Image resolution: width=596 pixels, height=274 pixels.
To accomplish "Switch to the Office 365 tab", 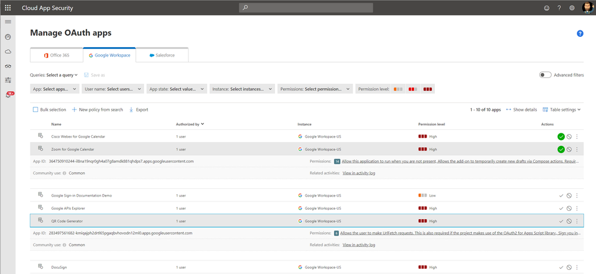I will [x=57, y=55].
